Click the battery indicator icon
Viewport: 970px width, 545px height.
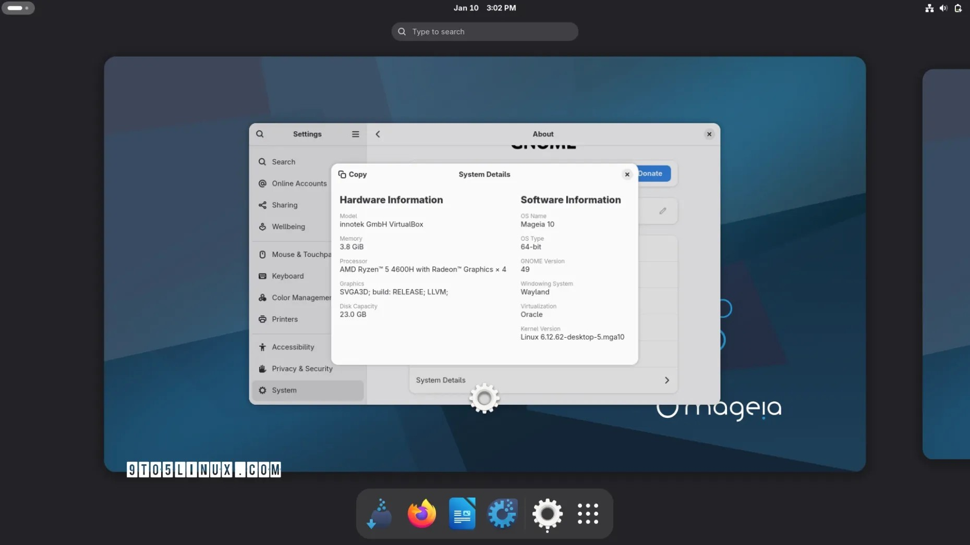point(958,8)
